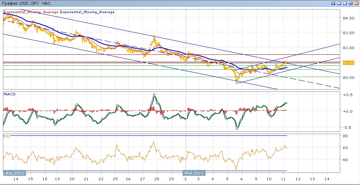Image resolution: width=360 pixels, height=185 pixels.
Task: Click the blue Exponential_Moving_Average legend label
Action: click(x=87, y=12)
